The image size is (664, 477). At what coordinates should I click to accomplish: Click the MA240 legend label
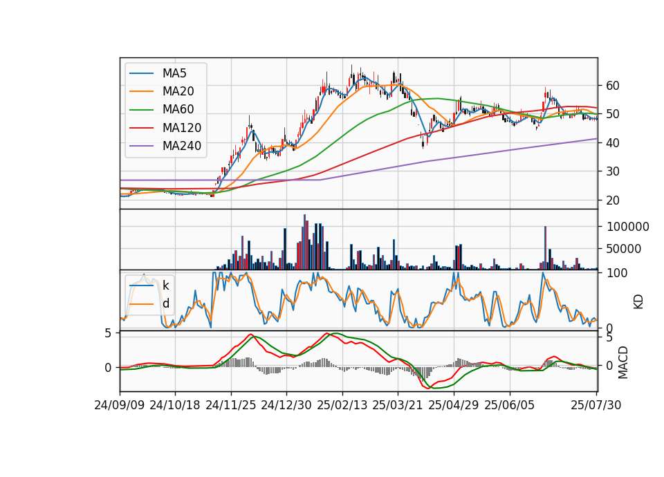pyautogui.click(x=182, y=146)
